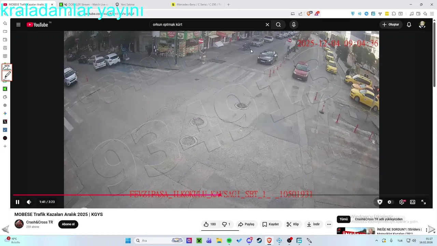Screen dimensions: 437x246
Task: Download the video with İndir
Action: [313, 224]
